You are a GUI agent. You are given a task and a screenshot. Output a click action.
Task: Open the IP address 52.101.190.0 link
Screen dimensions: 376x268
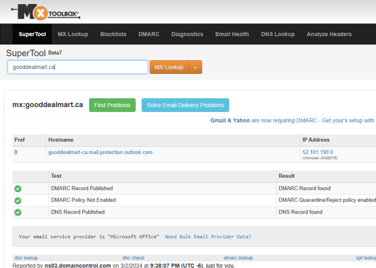pos(317,152)
